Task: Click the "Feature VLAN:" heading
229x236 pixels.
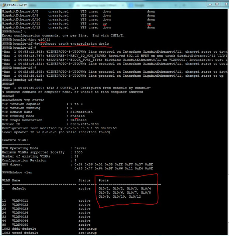Action: (x=15, y=140)
